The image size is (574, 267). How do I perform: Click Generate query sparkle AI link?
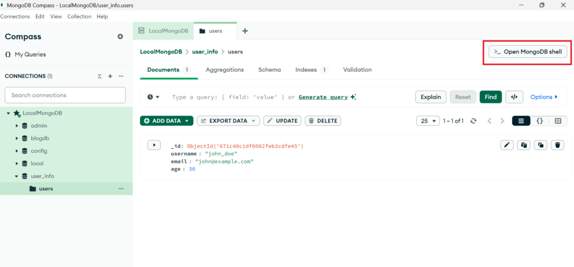[x=327, y=97]
